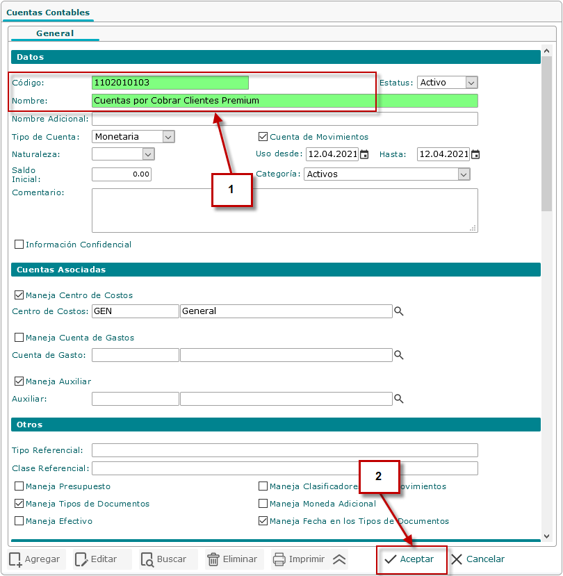563x576 pixels.
Task: Click the Hasta date field
Action: click(443, 154)
